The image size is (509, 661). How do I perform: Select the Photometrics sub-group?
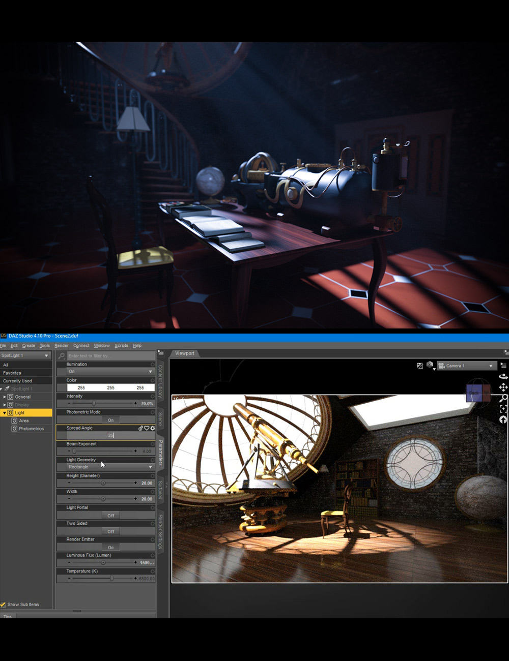click(x=28, y=429)
